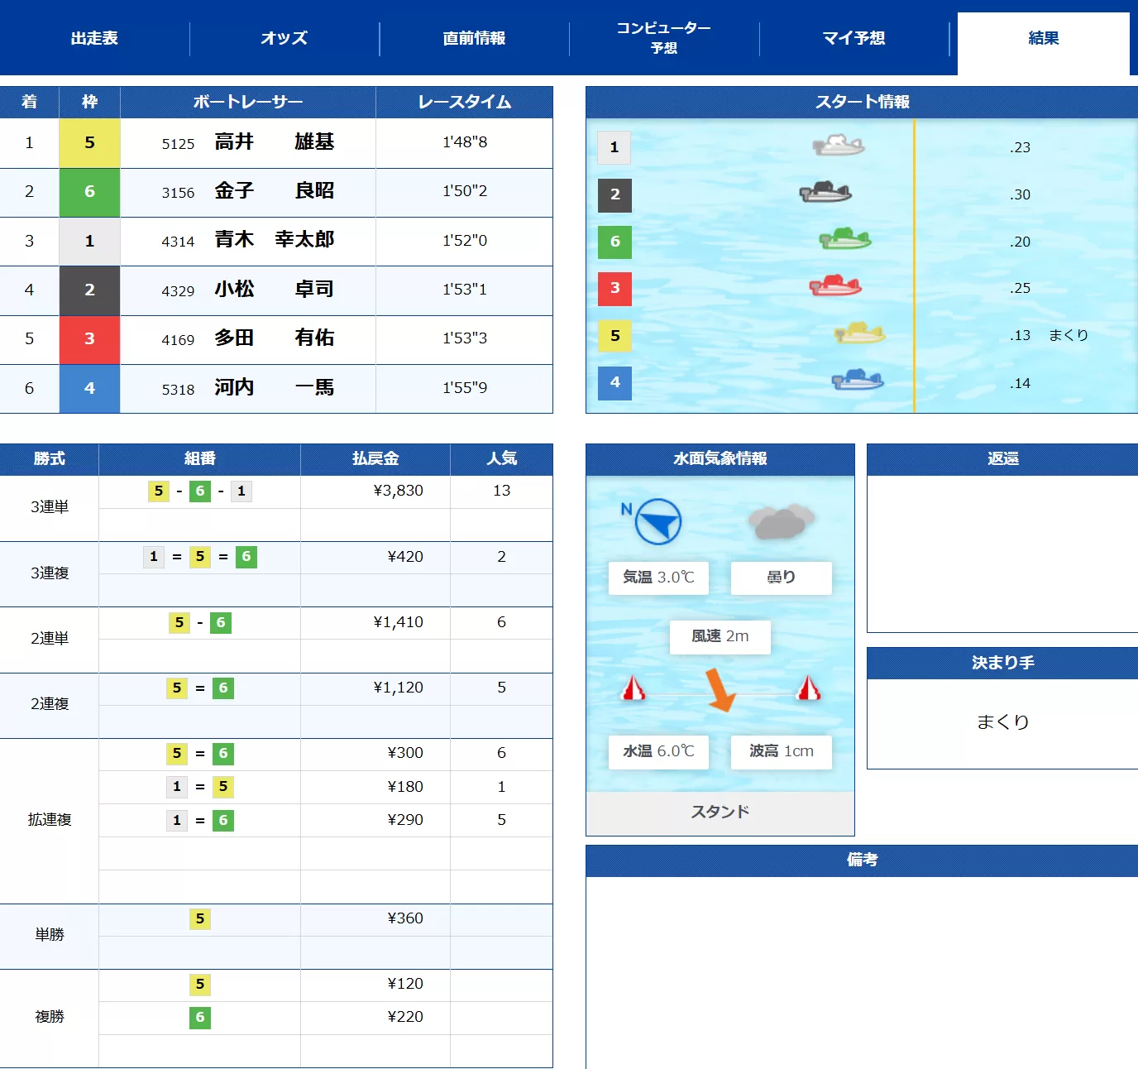Click the yellow frame 5 badge
Screen dimensions: 1138x1069
click(89, 142)
